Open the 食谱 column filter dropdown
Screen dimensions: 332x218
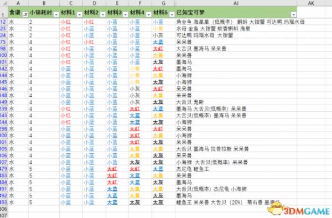25,14
